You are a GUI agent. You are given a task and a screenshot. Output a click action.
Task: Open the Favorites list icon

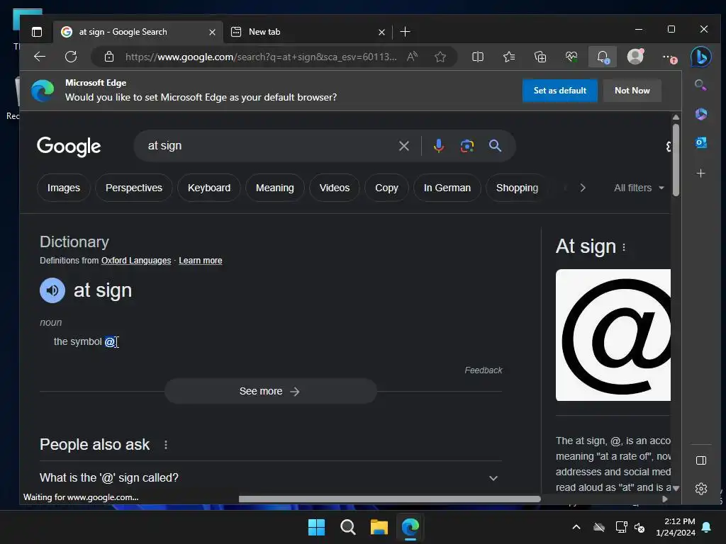pos(509,57)
